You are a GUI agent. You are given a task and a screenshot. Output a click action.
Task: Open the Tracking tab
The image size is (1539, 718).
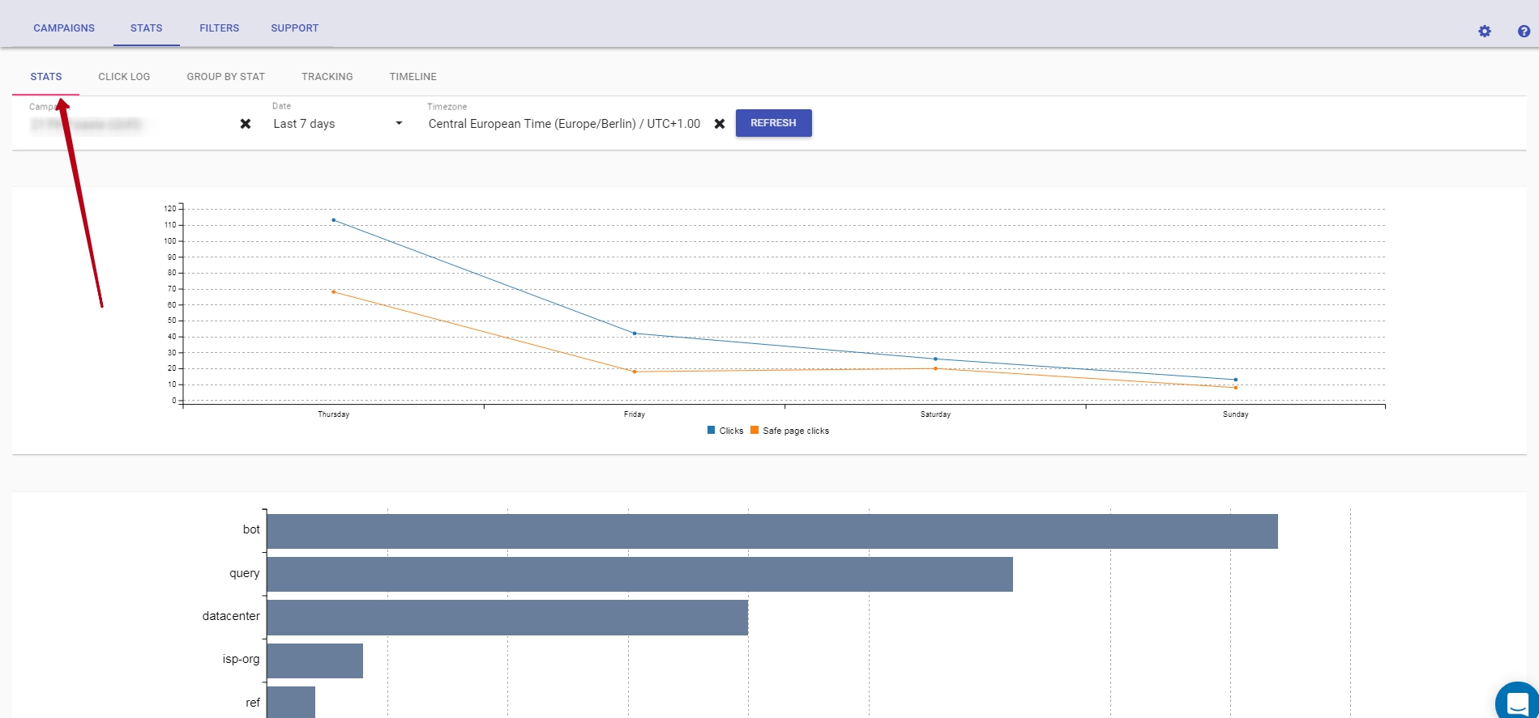coord(327,77)
